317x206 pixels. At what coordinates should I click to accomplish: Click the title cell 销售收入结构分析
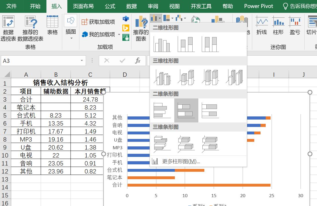click(x=60, y=83)
